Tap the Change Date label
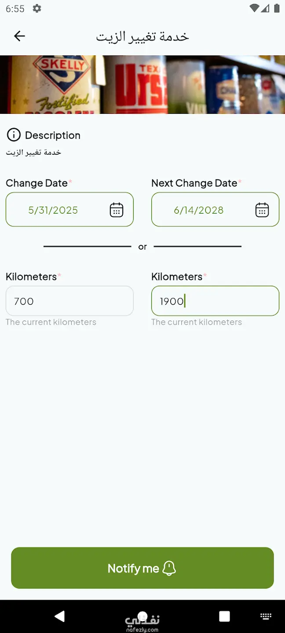Viewport: 285px width, 633px height. (37, 183)
